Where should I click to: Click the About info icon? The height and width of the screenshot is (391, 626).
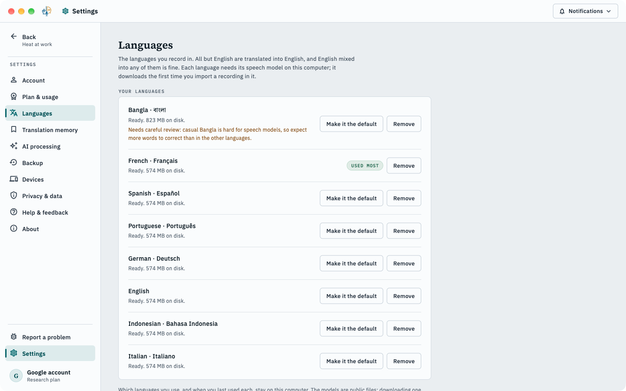(x=14, y=229)
